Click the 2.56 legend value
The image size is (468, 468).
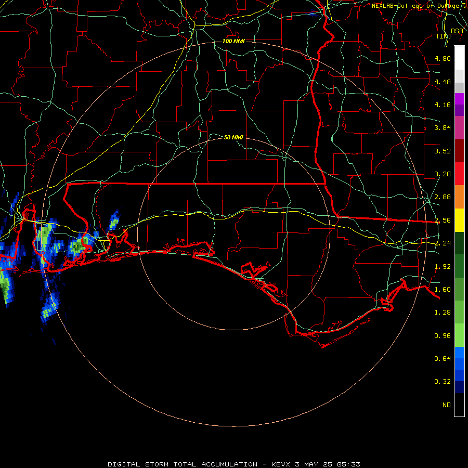(x=443, y=220)
